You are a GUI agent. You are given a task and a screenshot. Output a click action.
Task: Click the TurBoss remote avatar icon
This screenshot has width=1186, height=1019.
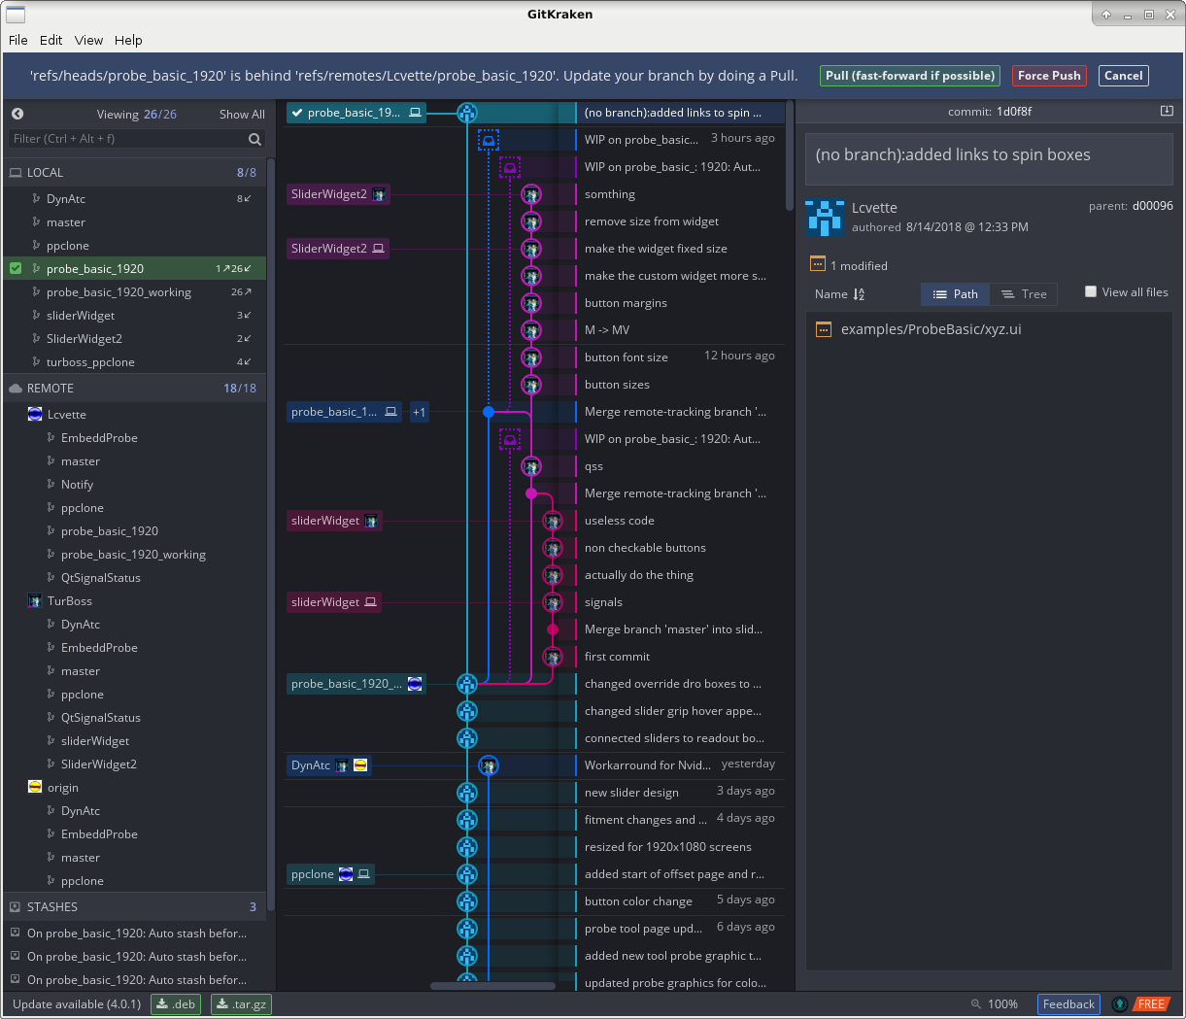(x=35, y=601)
